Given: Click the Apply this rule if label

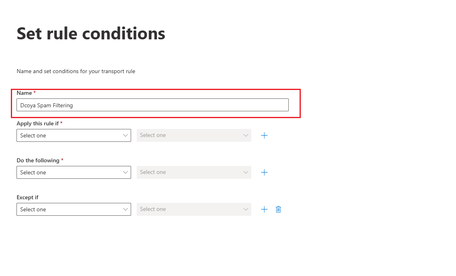Looking at the screenshot, I should [38, 123].
